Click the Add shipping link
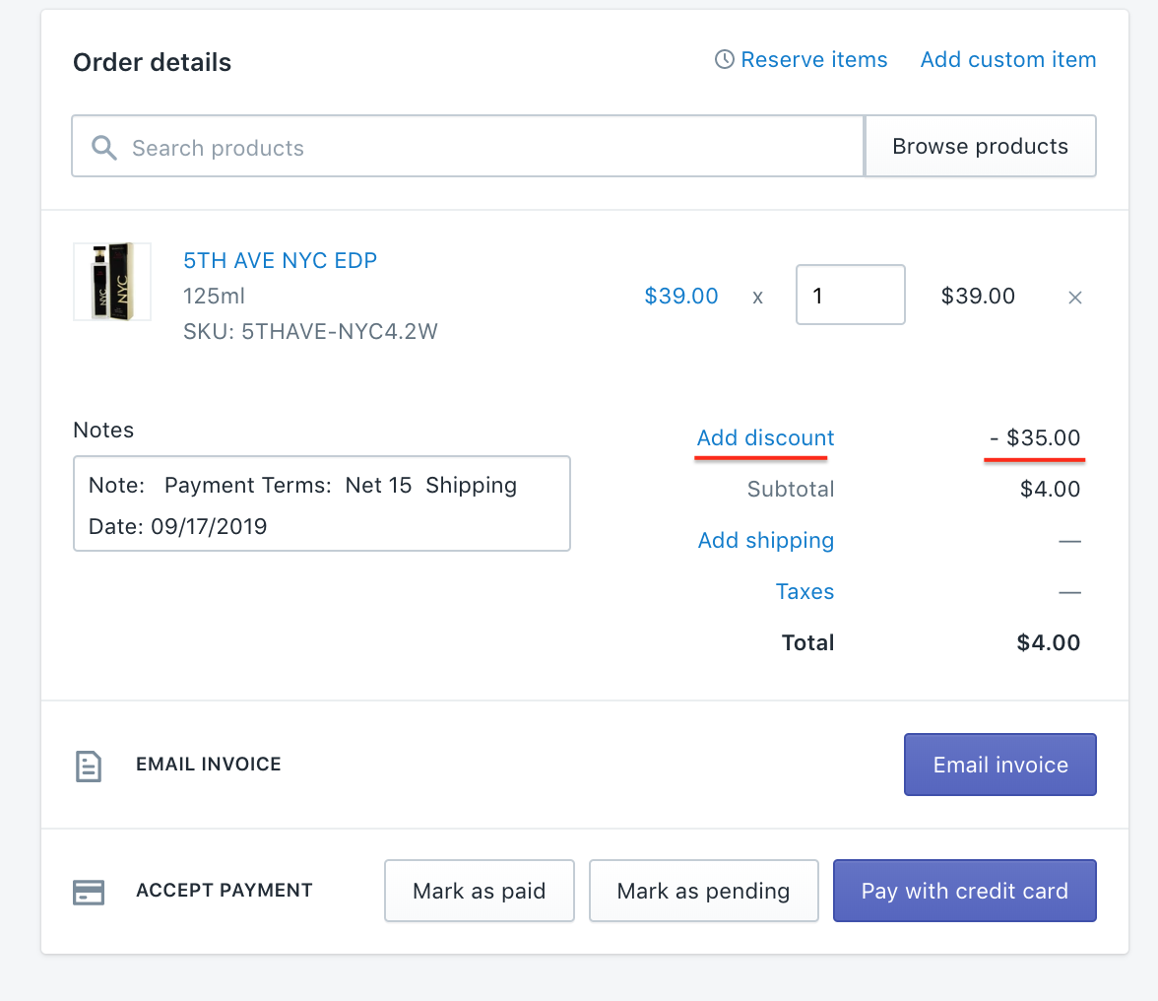 click(x=766, y=540)
